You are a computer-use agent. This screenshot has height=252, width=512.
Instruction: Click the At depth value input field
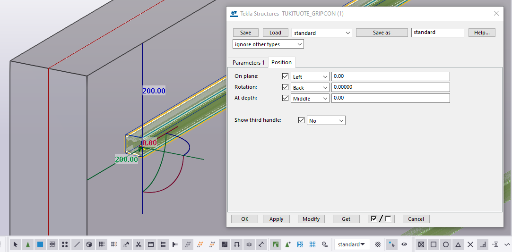(x=390, y=98)
